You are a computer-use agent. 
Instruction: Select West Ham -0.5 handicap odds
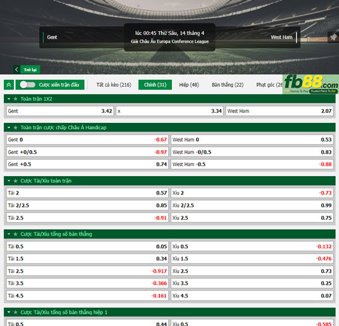(252, 165)
